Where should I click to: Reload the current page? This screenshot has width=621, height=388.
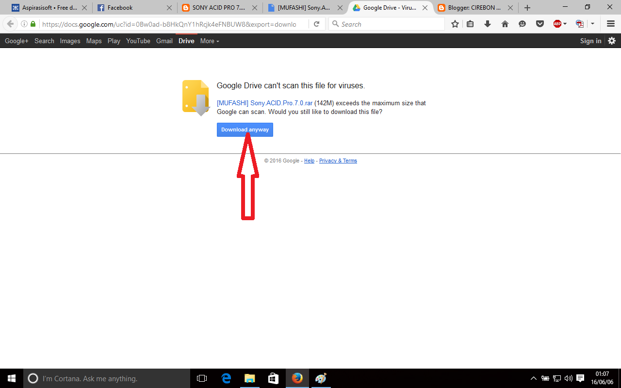316,24
